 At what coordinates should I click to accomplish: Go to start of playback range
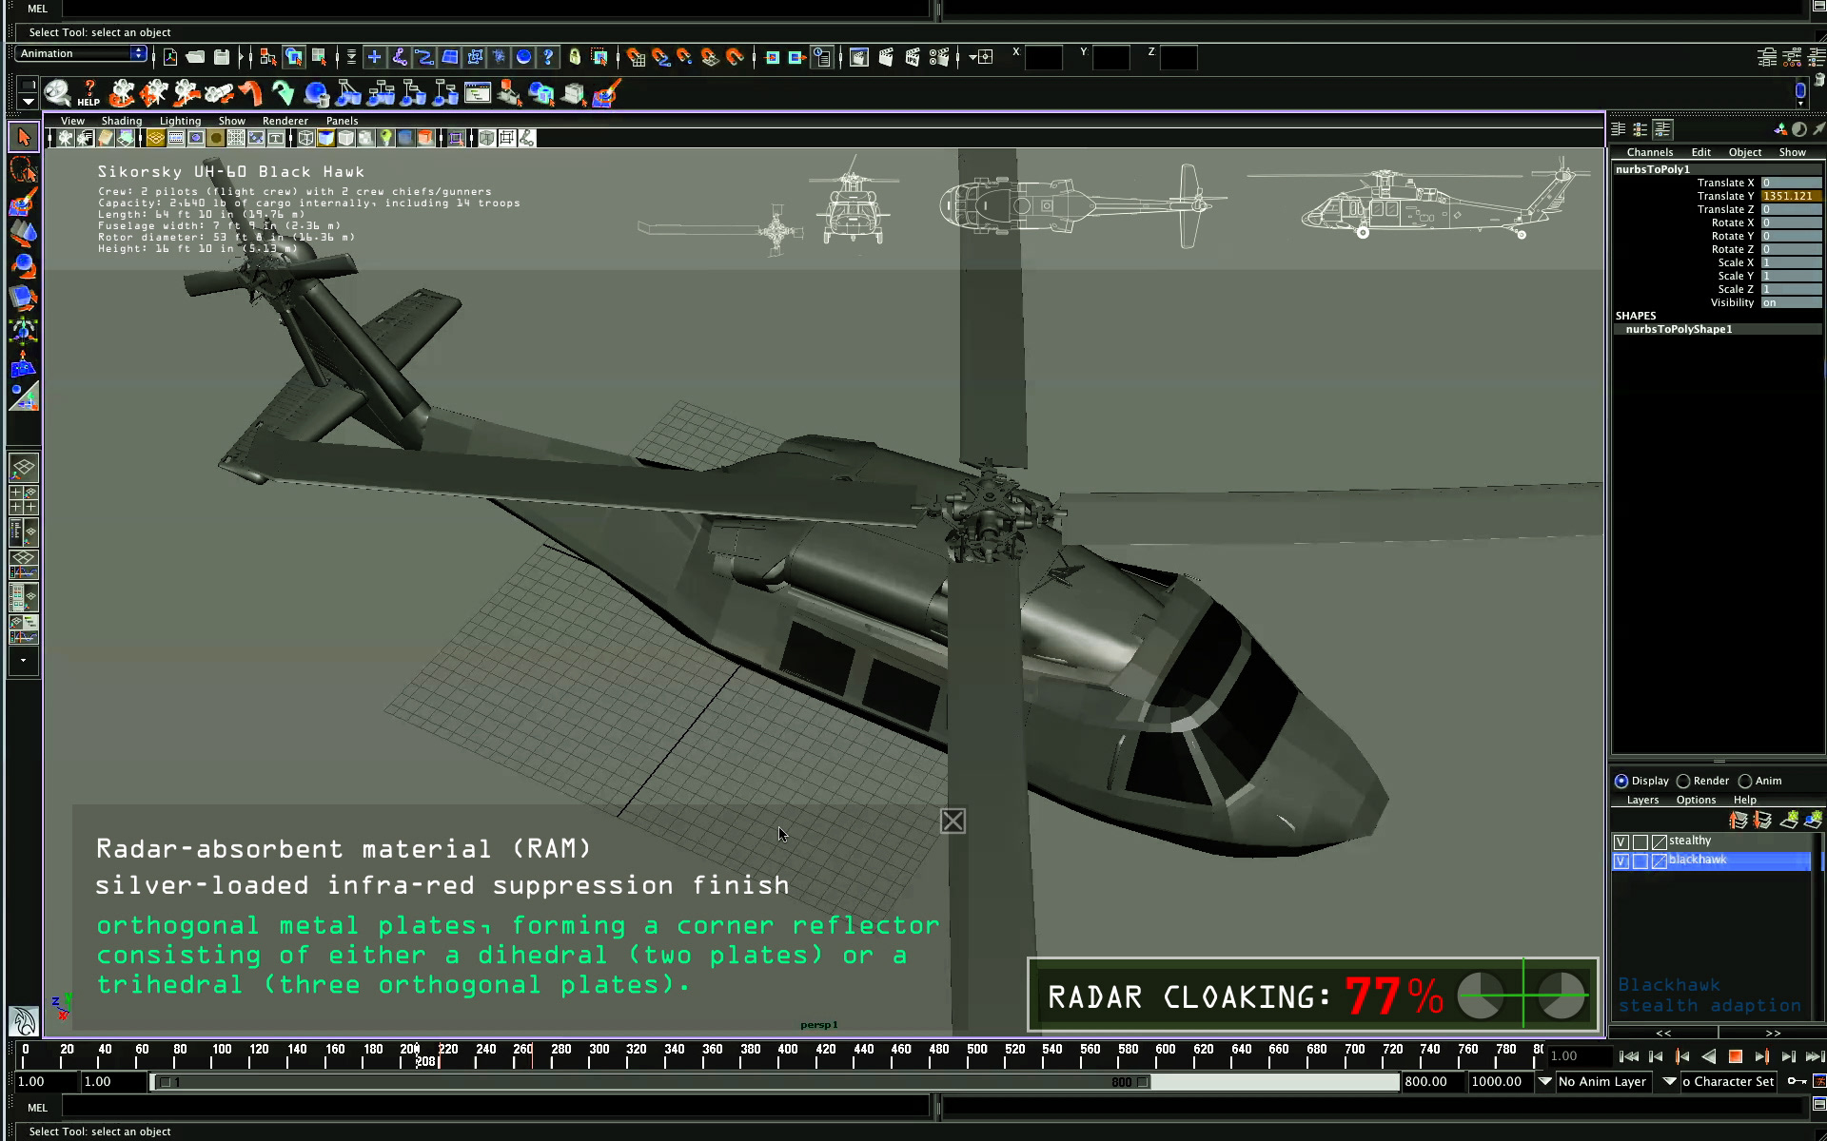click(1628, 1056)
